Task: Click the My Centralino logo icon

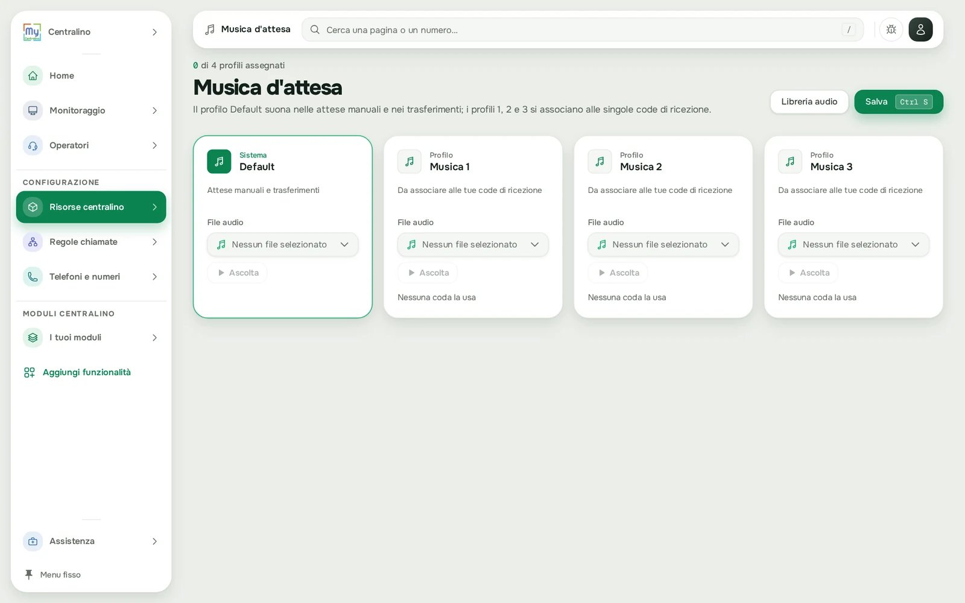Action: pos(32,32)
